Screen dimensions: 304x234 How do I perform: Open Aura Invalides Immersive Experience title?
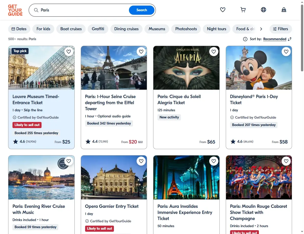[185, 212]
